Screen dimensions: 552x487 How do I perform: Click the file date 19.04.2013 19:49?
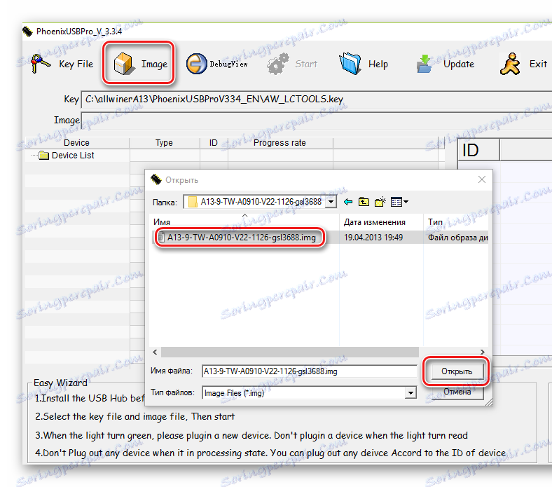coord(373,238)
